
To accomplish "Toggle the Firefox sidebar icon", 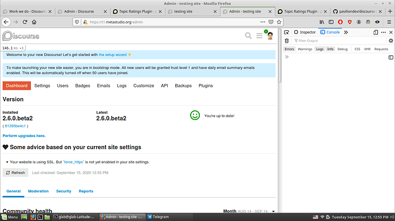I will 331,22.
